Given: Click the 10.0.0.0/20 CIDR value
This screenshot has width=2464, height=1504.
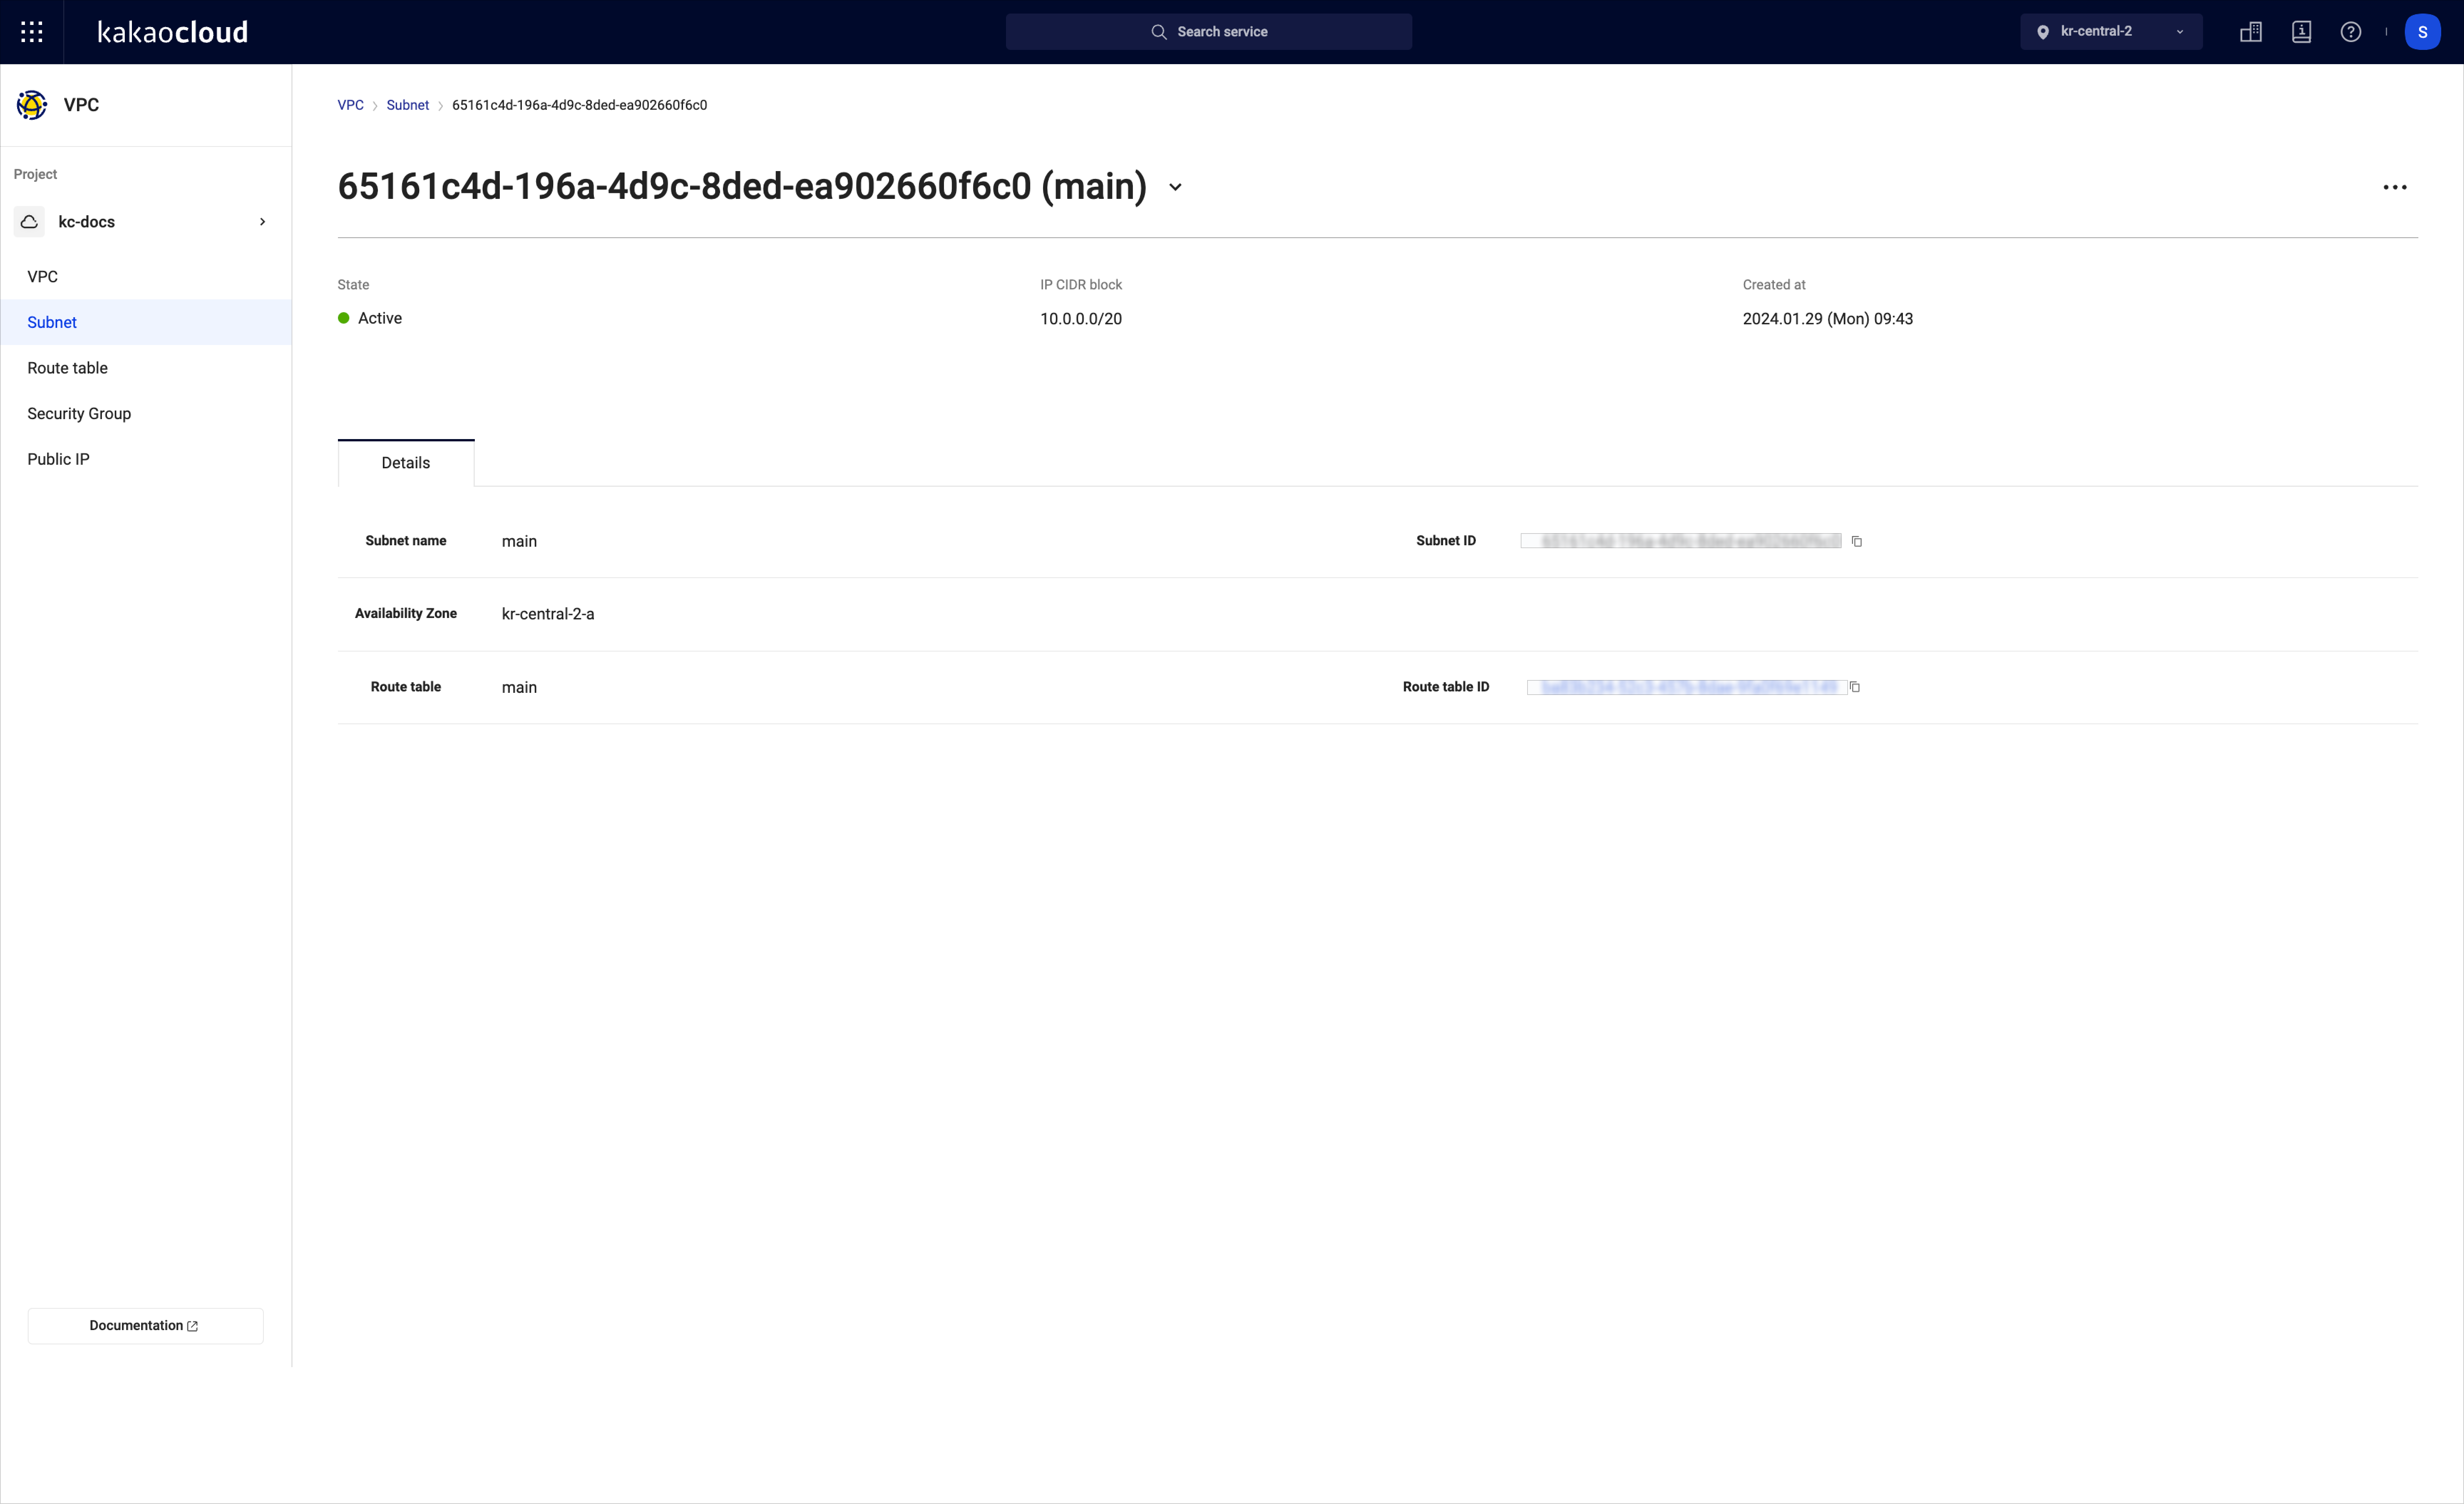Looking at the screenshot, I should tap(1081, 319).
